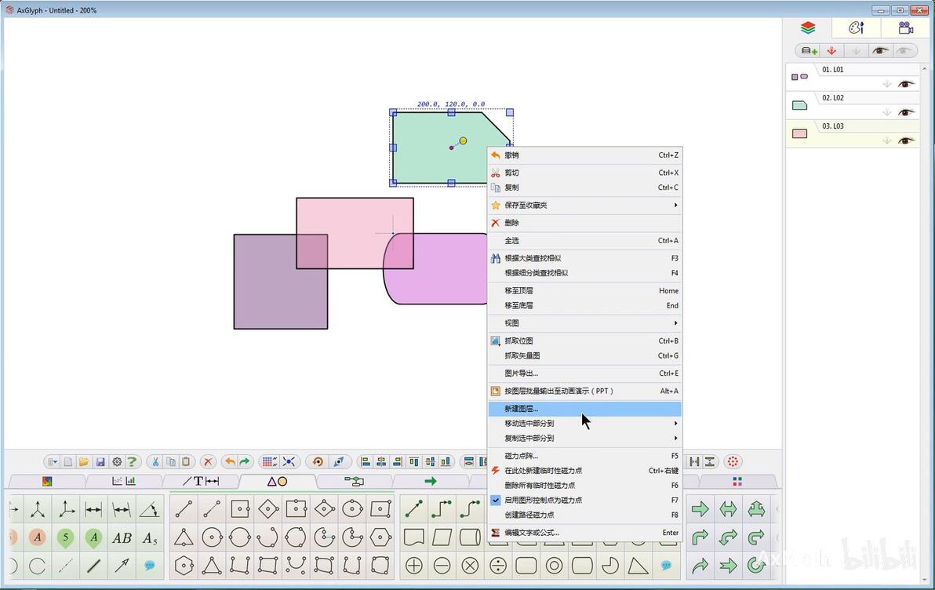Open the video camera animation tab
Image resolution: width=935 pixels, height=590 pixels.
click(905, 27)
